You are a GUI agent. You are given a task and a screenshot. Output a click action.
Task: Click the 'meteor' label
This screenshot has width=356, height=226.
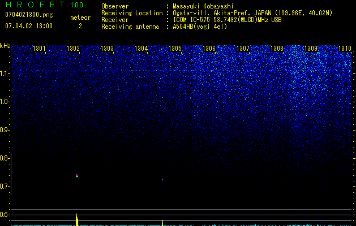click(x=80, y=18)
